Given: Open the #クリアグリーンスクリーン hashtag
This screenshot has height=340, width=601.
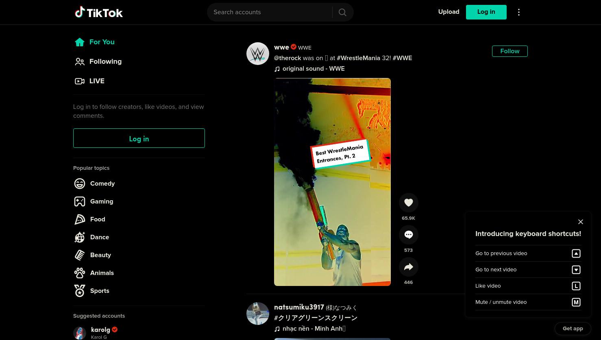Looking at the screenshot, I should coord(316,318).
